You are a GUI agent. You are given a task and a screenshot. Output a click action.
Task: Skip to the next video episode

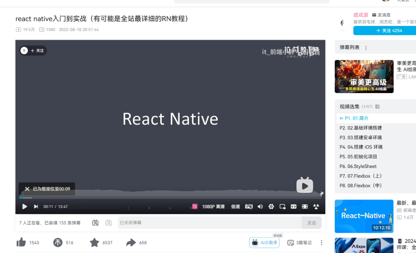(36, 206)
